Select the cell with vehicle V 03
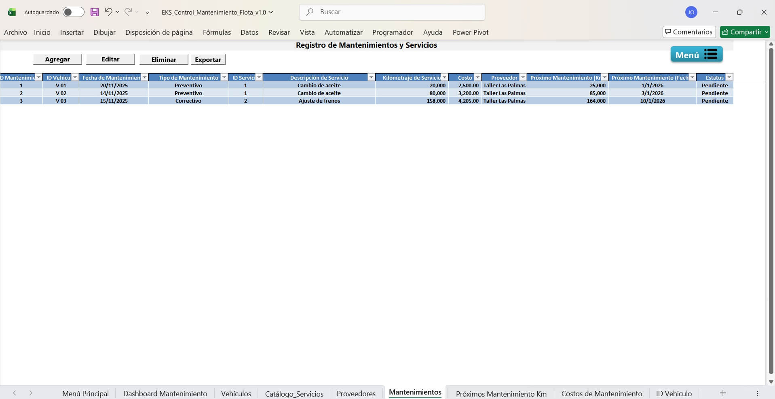775x399 pixels. 61,101
